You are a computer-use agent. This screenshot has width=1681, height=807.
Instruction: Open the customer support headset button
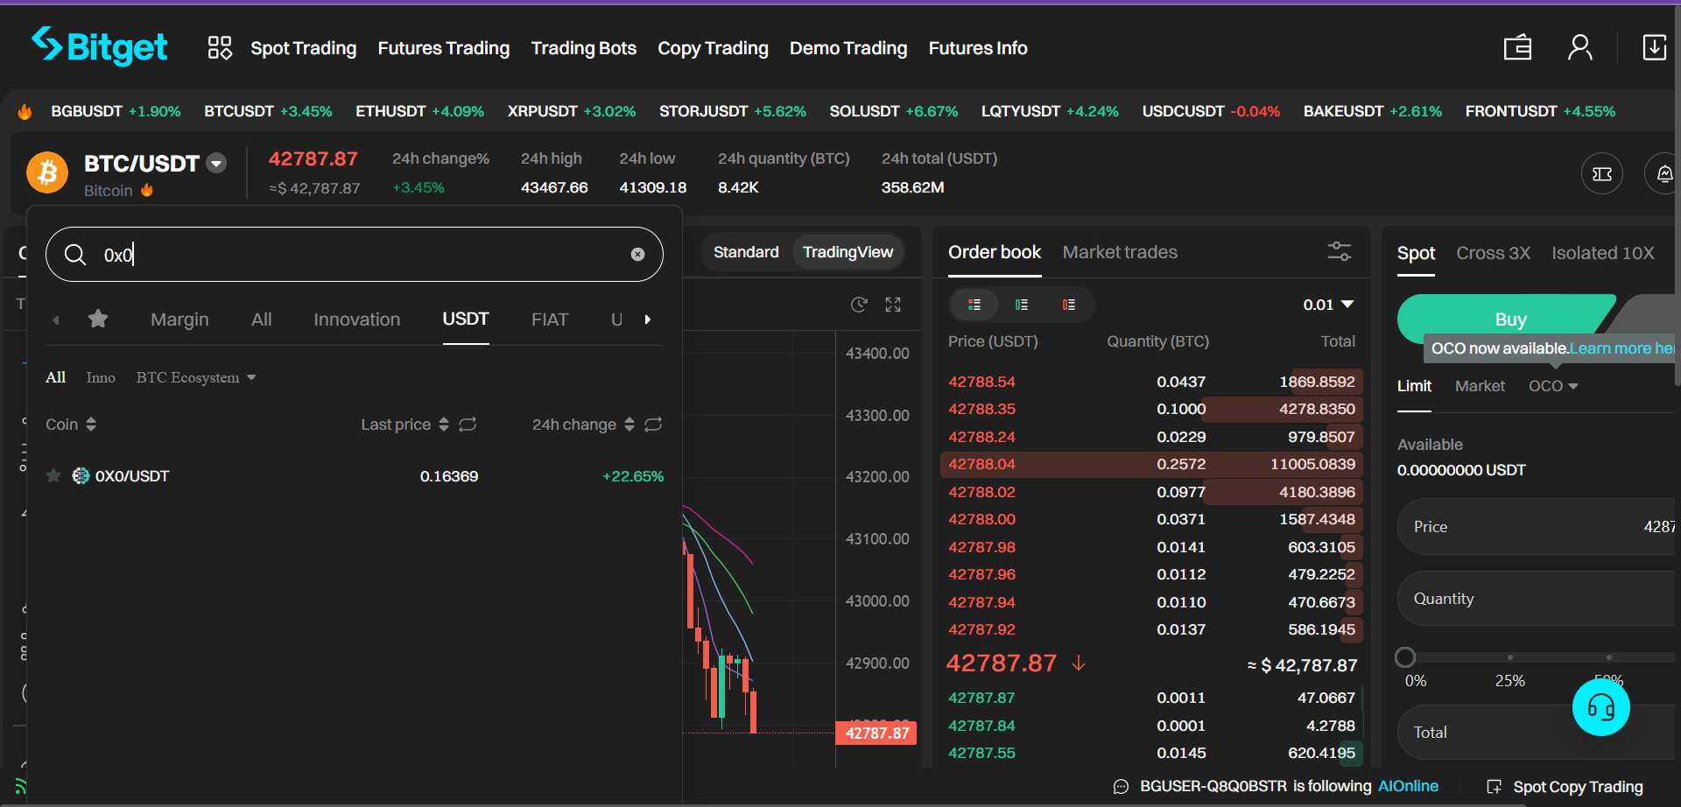1600,707
